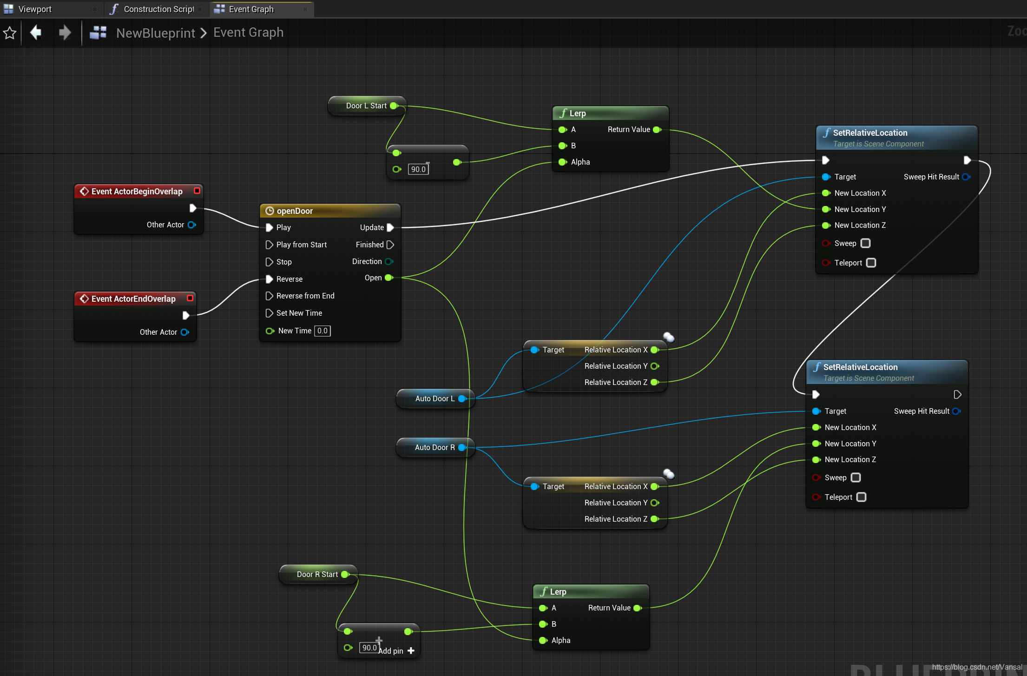
Task: Click Return Value pin on upper Lerp
Action: (657, 129)
